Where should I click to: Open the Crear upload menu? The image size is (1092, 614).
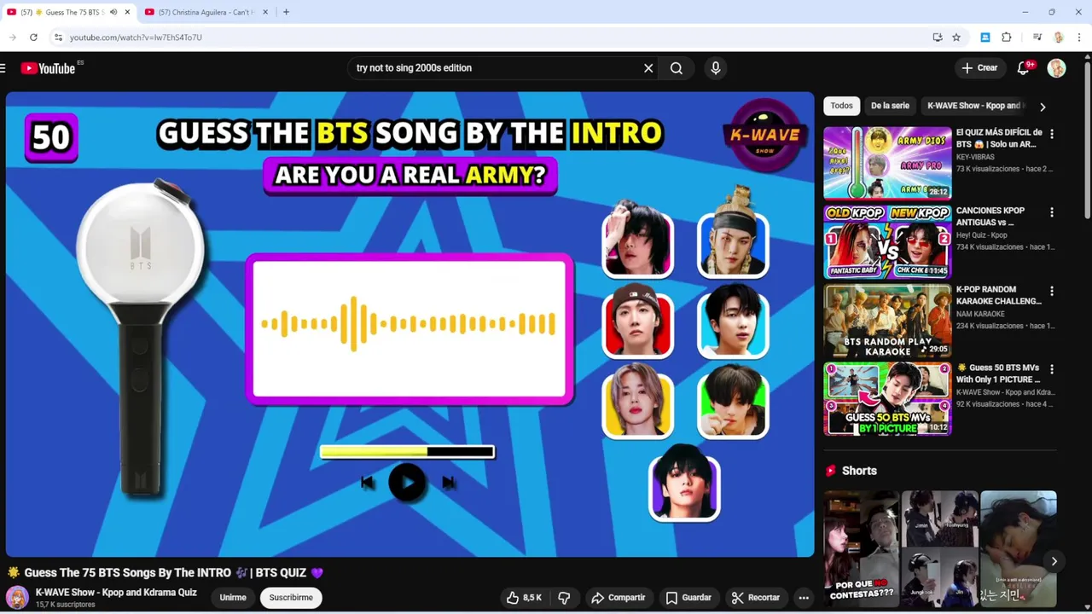[x=979, y=68]
